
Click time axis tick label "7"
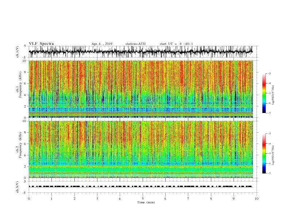point(188,199)
